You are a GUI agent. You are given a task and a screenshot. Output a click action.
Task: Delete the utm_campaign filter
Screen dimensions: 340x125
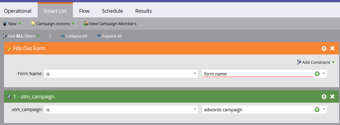pyautogui.click(x=332, y=97)
